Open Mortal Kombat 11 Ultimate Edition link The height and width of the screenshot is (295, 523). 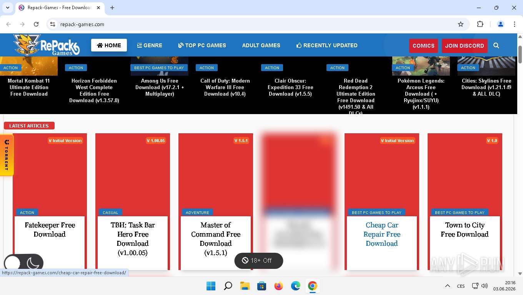click(29, 87)
